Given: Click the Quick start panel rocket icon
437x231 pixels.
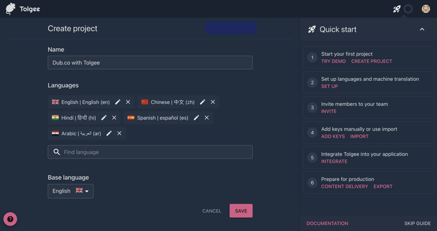Looking at the screenshot, I should click(312, 29).
